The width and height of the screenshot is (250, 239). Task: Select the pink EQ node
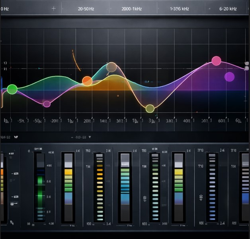(216, 61)
